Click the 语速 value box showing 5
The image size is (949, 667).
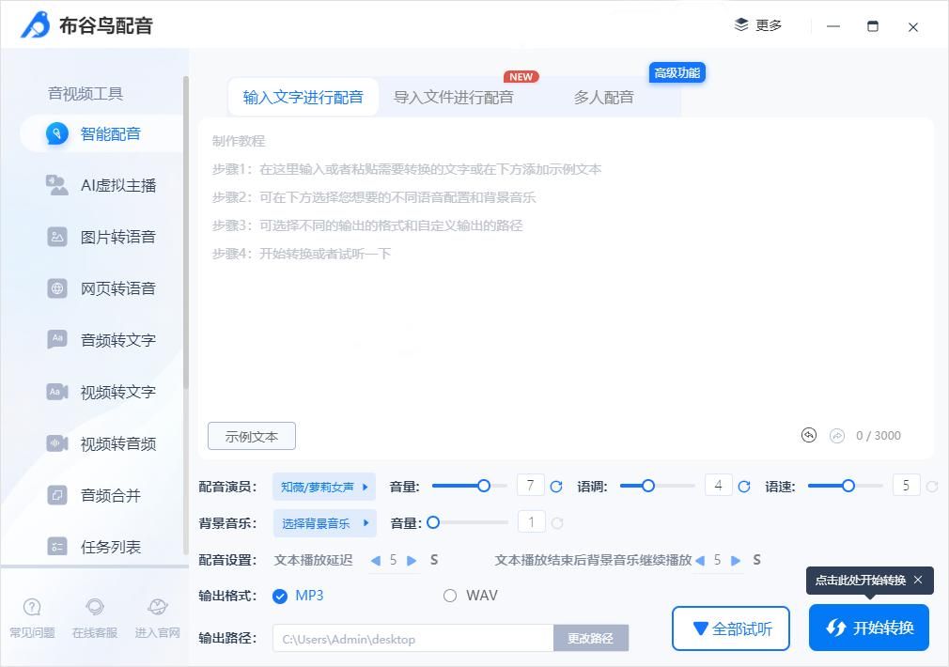[907, 486]
